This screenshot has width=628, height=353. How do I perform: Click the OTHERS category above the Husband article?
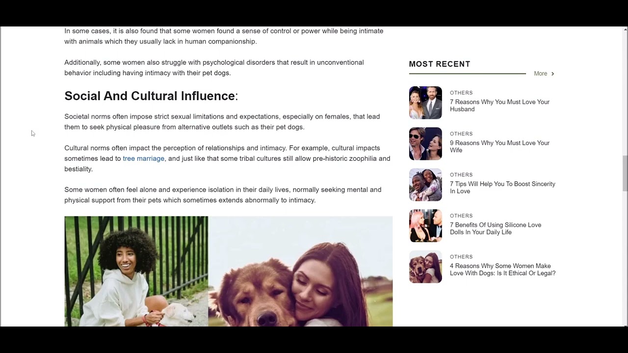(461, 93)
